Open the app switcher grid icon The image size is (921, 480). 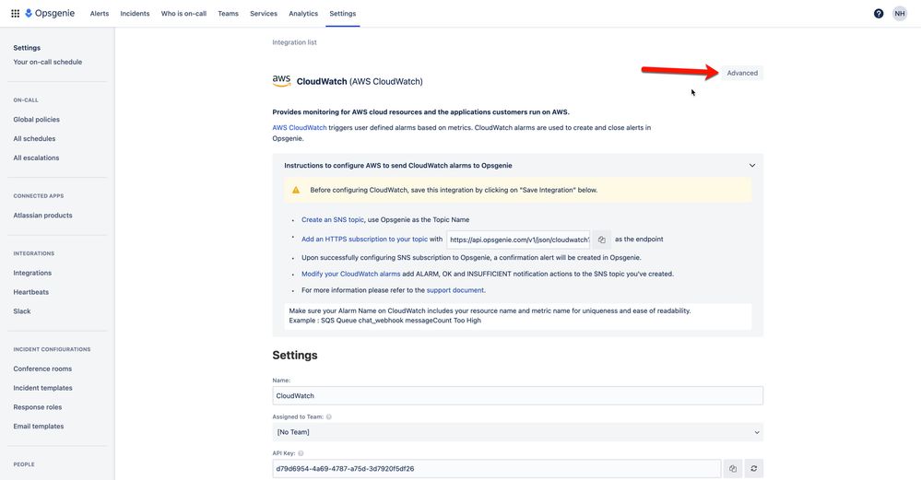click(16, 14)
